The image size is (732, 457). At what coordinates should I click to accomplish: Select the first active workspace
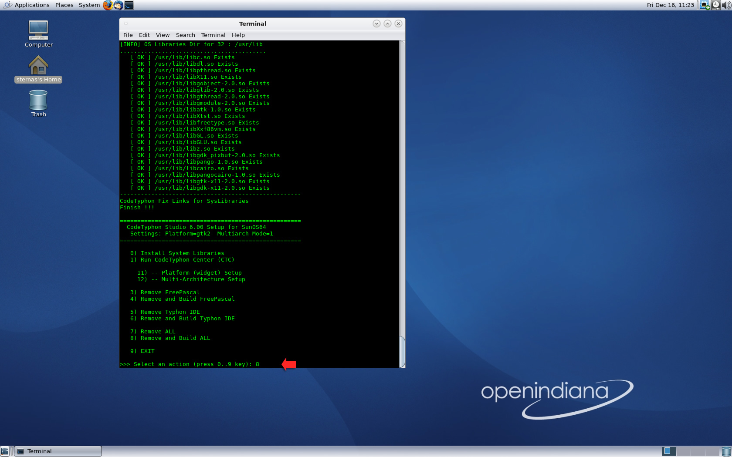669,451
